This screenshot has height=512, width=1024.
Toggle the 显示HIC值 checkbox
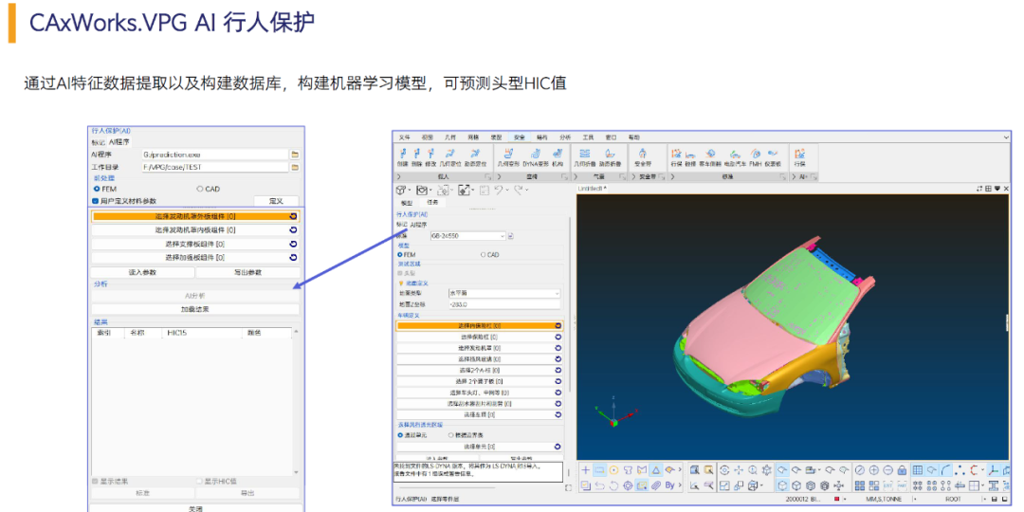[200, 482]
